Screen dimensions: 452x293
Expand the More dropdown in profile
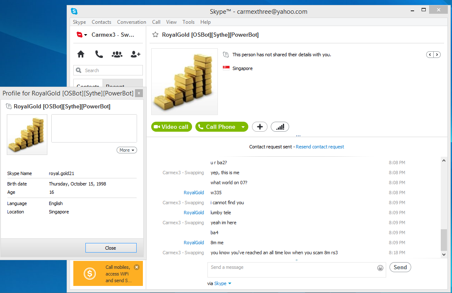(x=127, y=150)
